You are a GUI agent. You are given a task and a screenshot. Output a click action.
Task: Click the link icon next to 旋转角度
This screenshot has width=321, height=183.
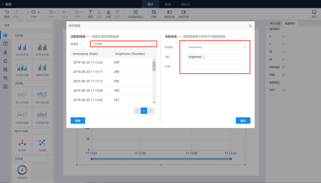pos(284,67)
